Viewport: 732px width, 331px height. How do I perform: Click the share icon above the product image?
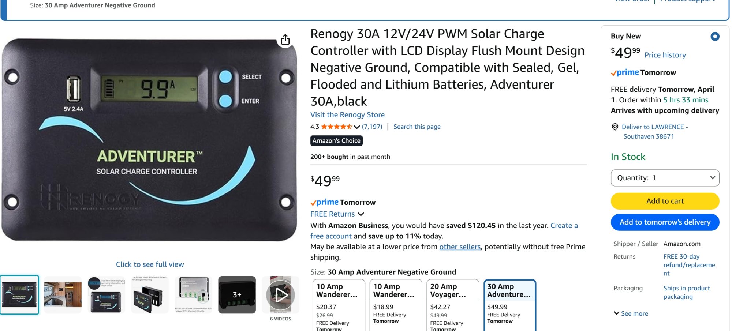285,39
